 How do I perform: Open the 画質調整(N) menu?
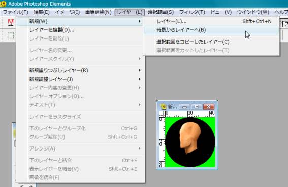click(98, 12)
